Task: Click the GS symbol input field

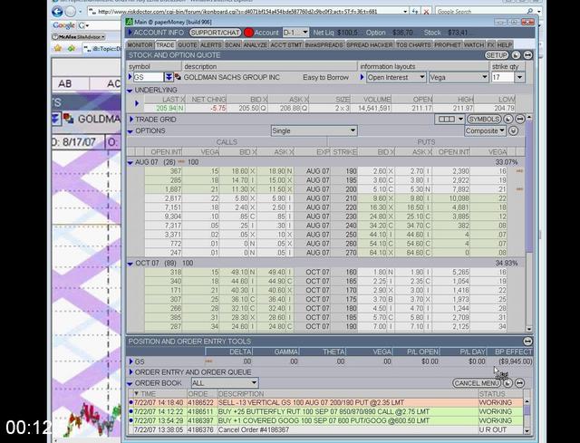Action: click(149, 77)
